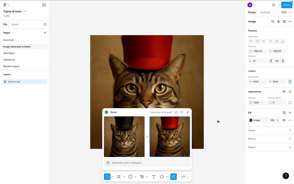294x184 pixels.
Task: Open the Figma main menu logo
Action: pos(5,5)
